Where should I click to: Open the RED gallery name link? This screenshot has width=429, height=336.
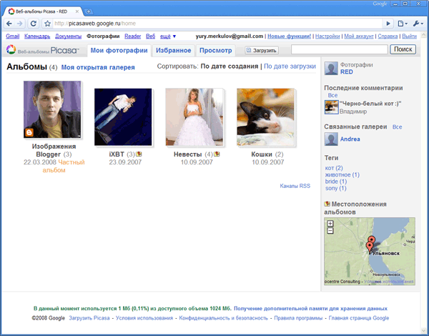[346, 72]
